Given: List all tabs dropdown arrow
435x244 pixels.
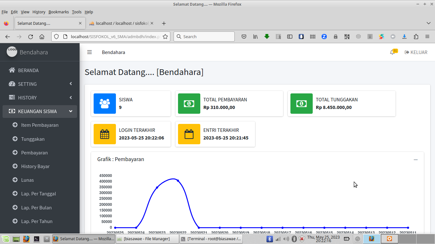Looking at the screenshot, I should click(429, 23).
